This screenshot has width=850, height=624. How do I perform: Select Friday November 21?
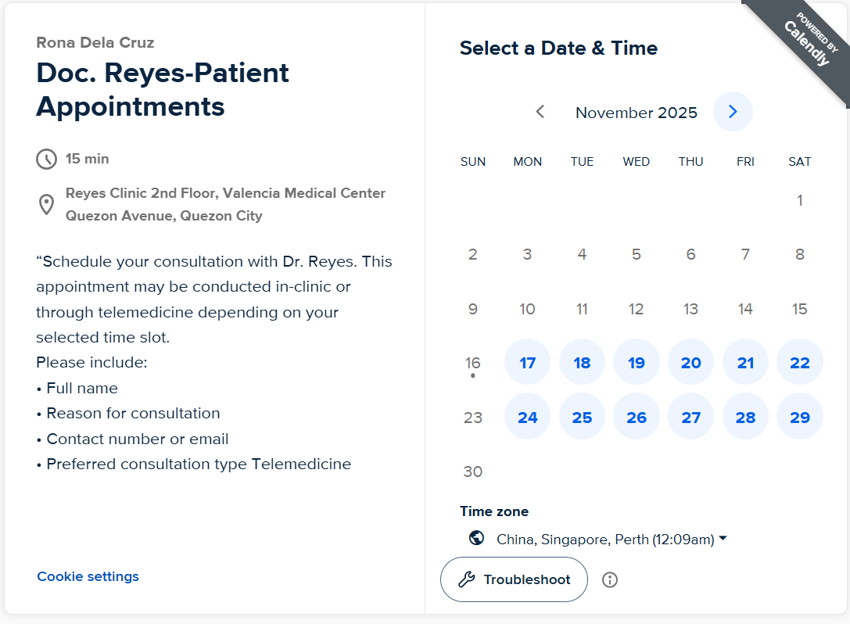point(745,362)
